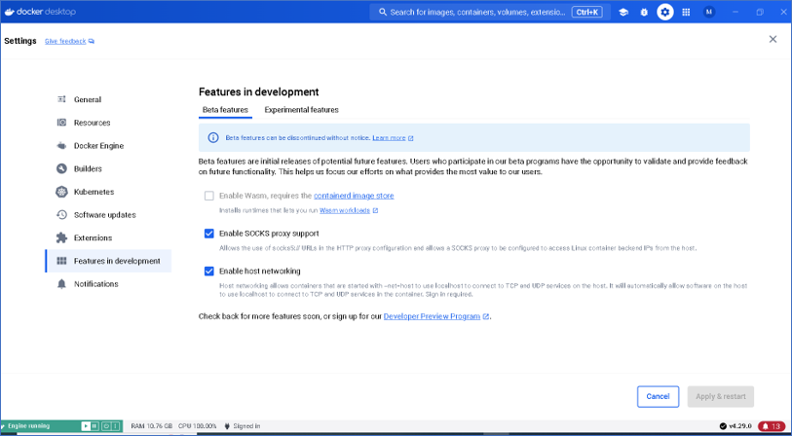
Task: Click the plug icon beside Signed in
Action: pyautogui.click(x=227, y=426)
